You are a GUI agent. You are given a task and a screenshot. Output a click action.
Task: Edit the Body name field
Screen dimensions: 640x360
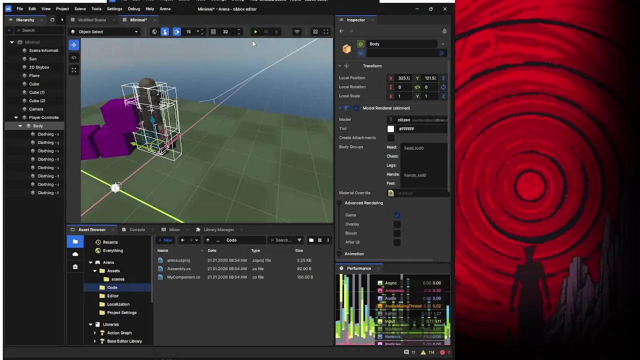402,44
